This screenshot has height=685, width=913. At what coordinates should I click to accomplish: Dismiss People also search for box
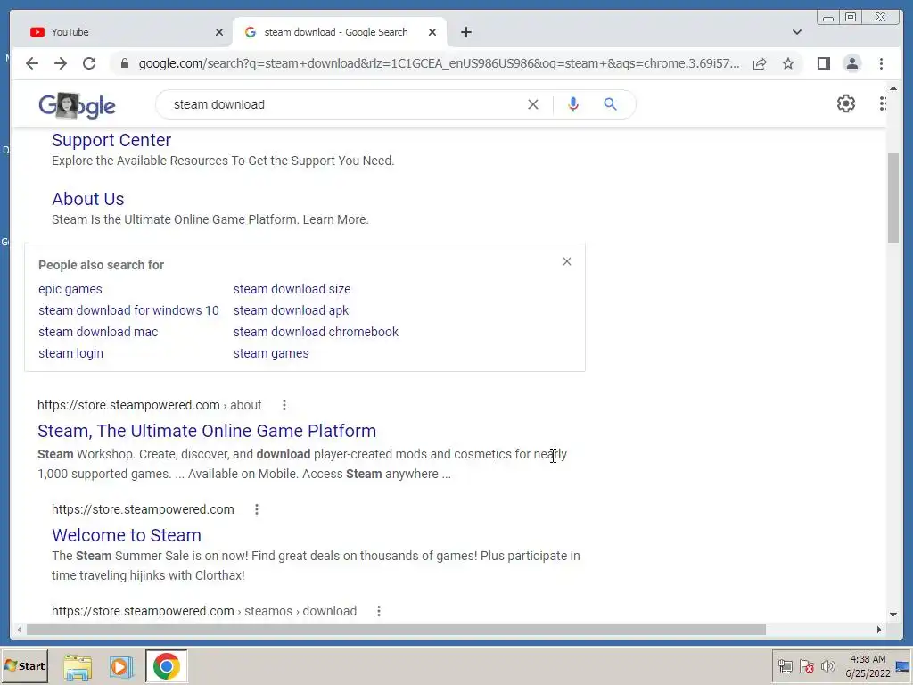coord(566,261)
